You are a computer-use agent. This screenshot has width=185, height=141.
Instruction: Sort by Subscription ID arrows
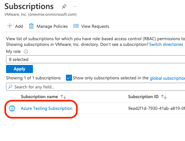click(164, 97)
